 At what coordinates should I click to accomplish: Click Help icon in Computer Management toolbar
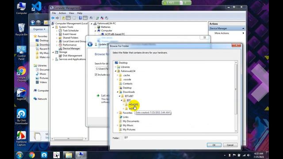coord(80,18)
